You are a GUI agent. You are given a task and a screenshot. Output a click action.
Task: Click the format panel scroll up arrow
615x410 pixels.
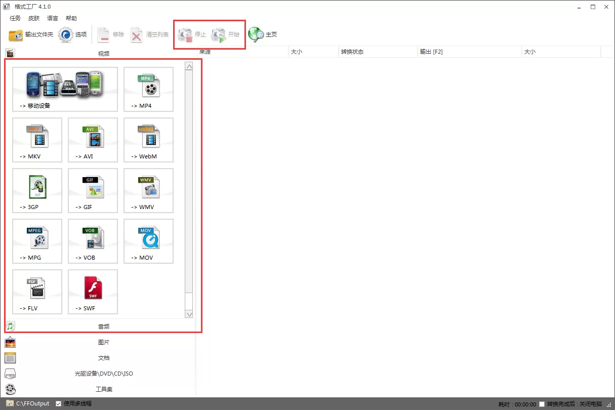pyautogui.click(x=189, y=66)
